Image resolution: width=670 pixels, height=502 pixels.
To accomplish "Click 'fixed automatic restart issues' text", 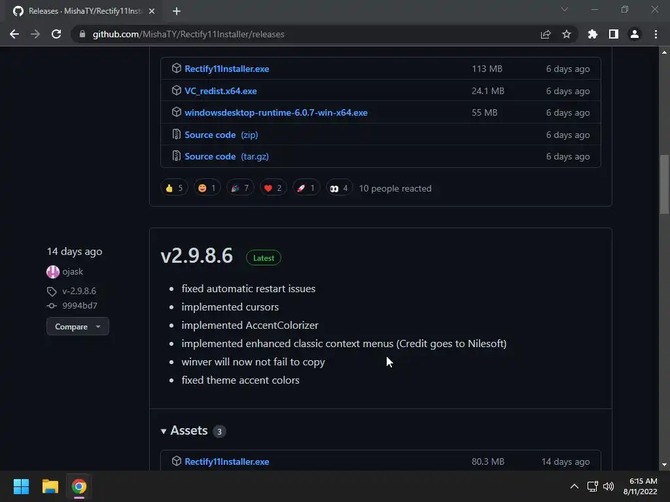I will point(248,288).
